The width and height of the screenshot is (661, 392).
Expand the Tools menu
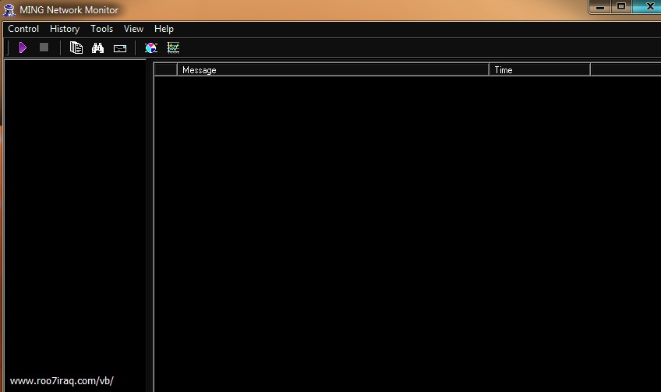click(x=101, y=29)
